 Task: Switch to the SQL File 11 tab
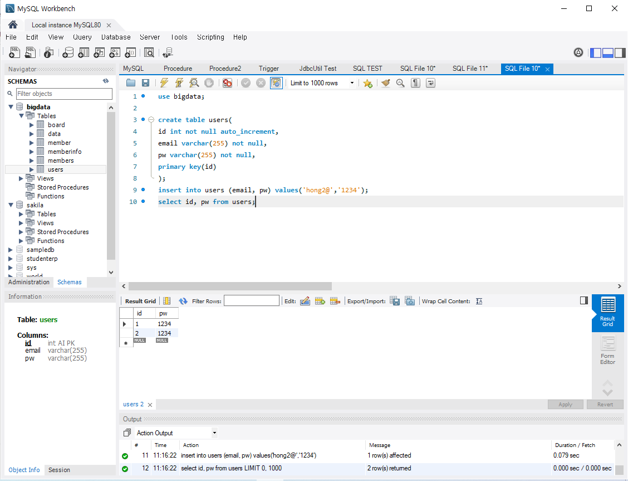click(470, 69)
